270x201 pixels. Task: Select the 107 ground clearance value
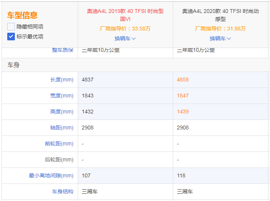86,176
